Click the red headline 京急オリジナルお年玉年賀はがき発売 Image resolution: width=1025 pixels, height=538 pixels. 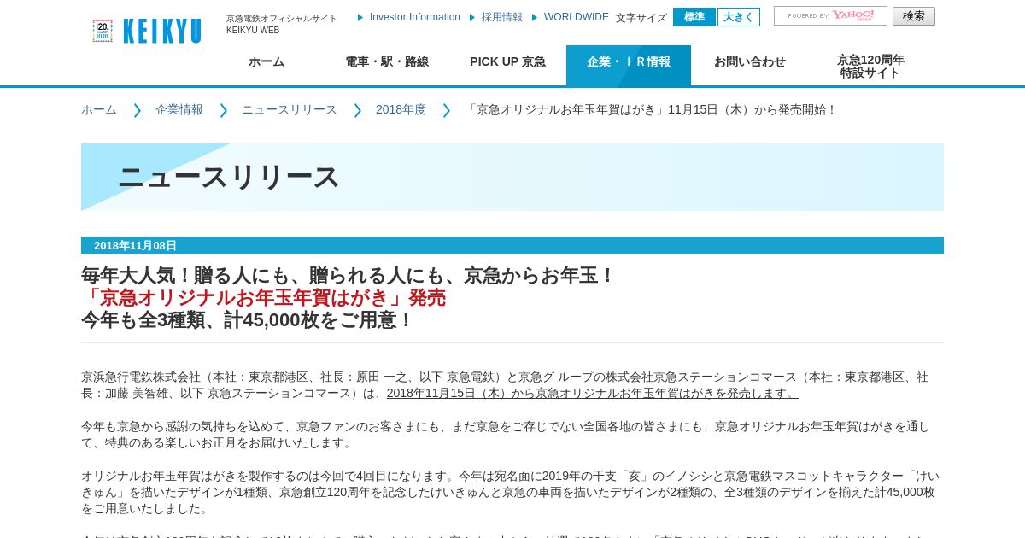(x=263, y=298)
